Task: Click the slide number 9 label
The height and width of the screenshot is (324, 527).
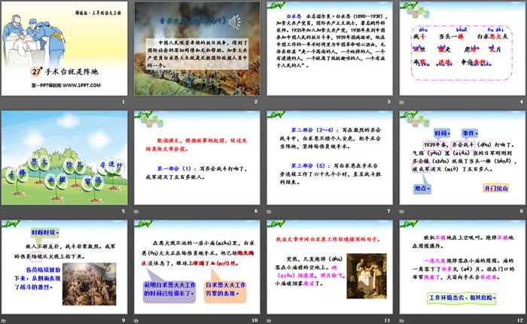Action: click(123, 320)
